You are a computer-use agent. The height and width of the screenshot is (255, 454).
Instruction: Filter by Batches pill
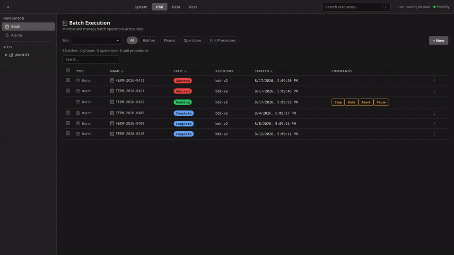pos(149,41)
